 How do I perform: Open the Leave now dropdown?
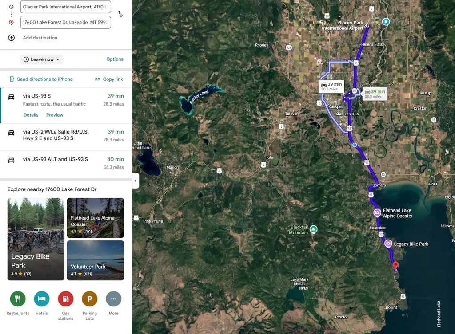click(41, 59)
